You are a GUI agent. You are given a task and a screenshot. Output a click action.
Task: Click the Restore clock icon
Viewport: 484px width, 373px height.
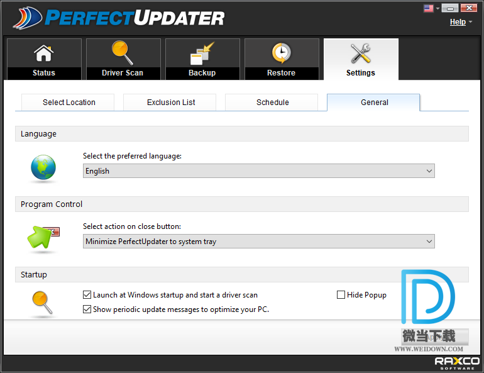[x=281, y=53]
